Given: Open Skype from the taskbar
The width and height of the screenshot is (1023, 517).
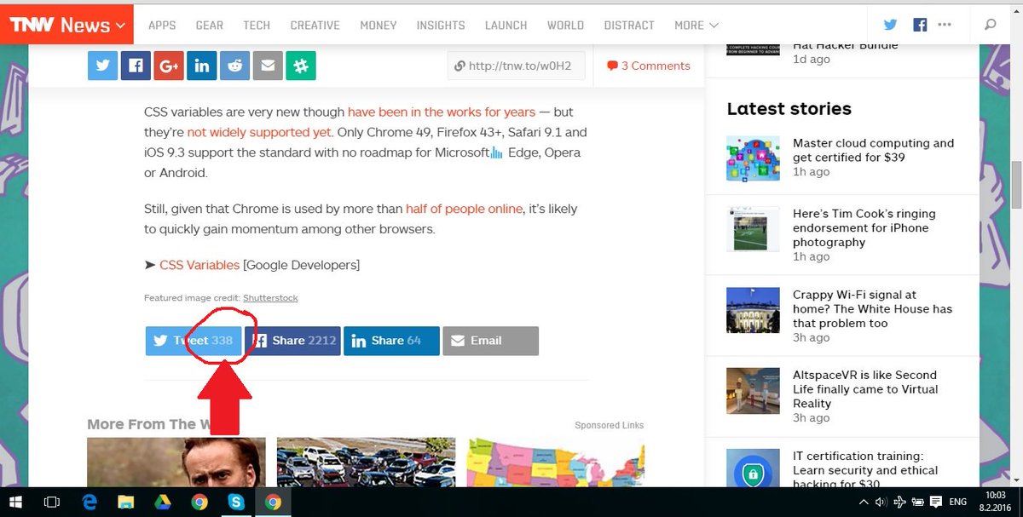Looking at the screenshot, I should coord(236,503).
